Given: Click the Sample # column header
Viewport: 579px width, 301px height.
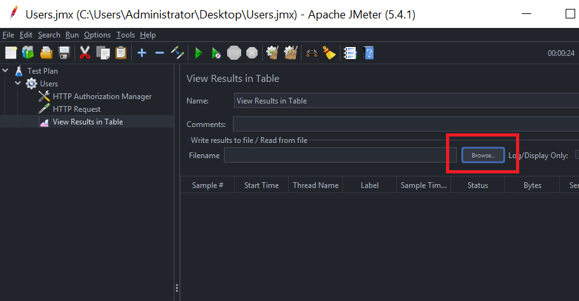Looking at the screenshot, I should pos(207,185).
